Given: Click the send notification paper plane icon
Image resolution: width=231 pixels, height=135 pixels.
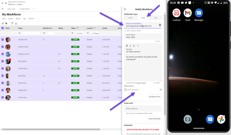Looking at the screenshot, I should point(2,23).
